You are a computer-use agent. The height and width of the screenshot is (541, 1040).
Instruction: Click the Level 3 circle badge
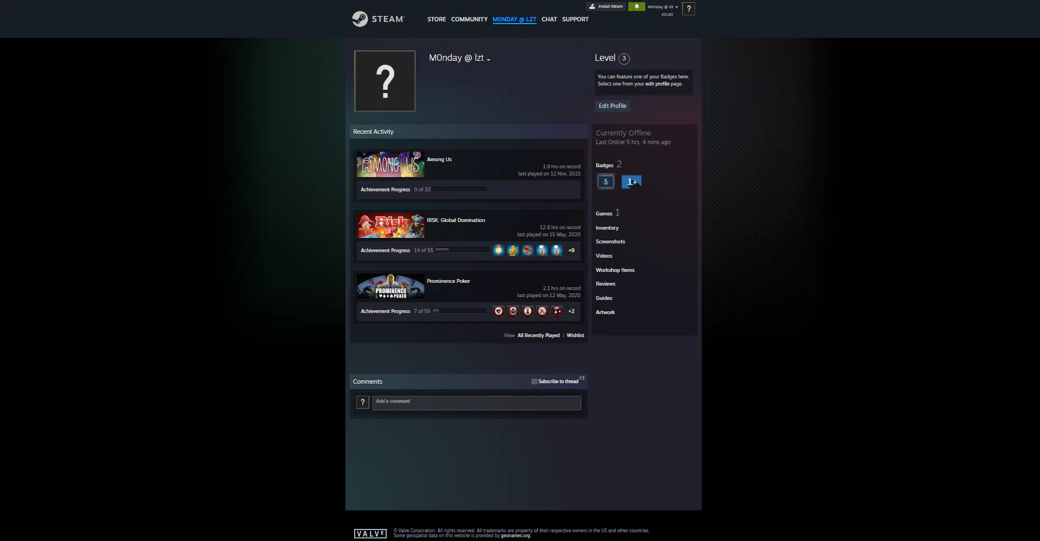pos(624,59)
